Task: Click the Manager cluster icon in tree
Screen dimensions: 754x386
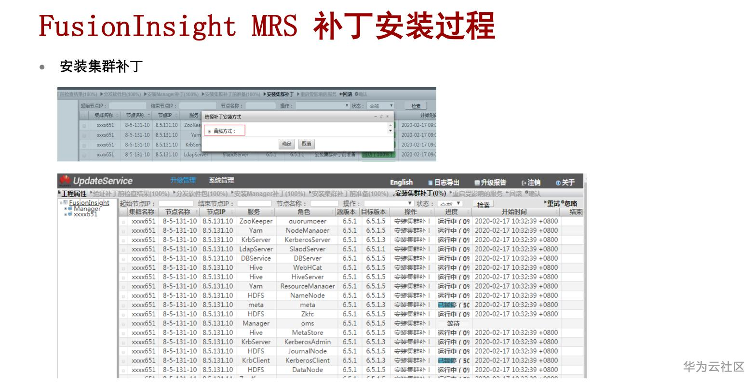Action: point(70,209)
